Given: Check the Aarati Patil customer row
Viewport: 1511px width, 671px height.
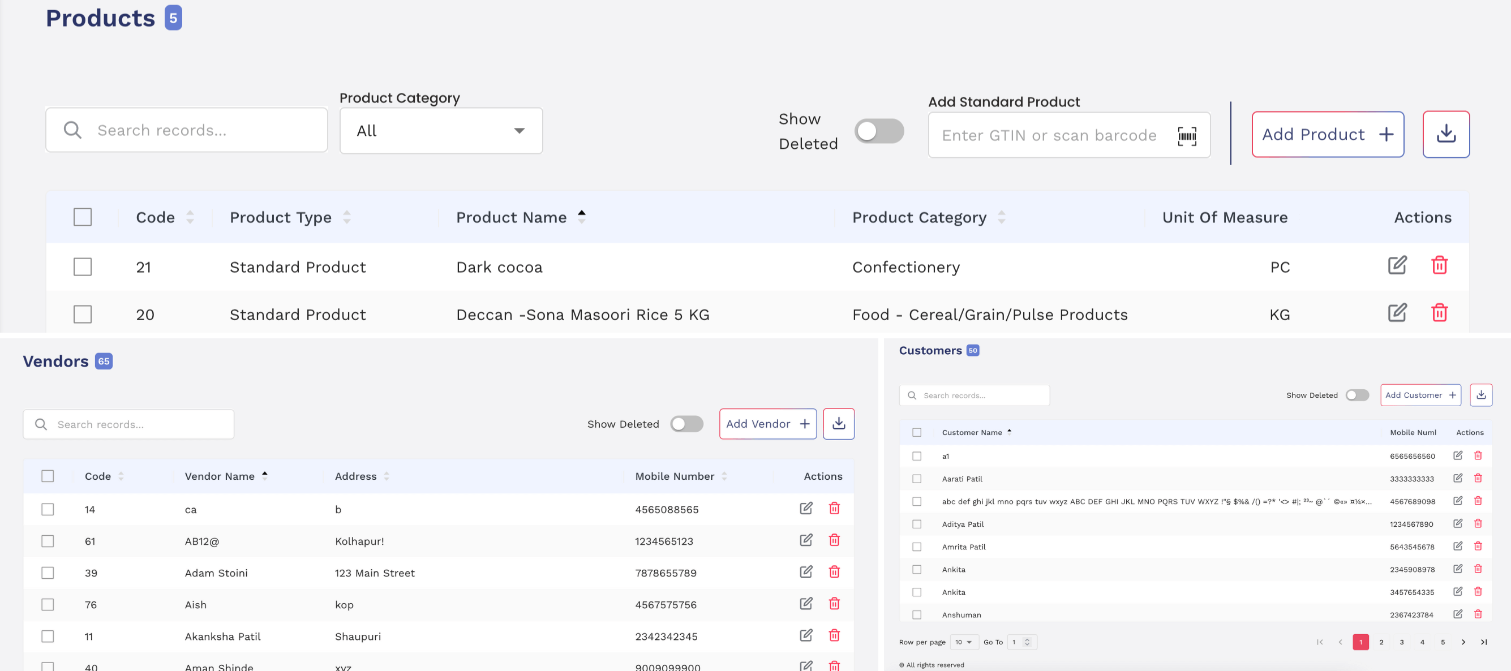Looking at the screenshot, I should coord(917,479).
